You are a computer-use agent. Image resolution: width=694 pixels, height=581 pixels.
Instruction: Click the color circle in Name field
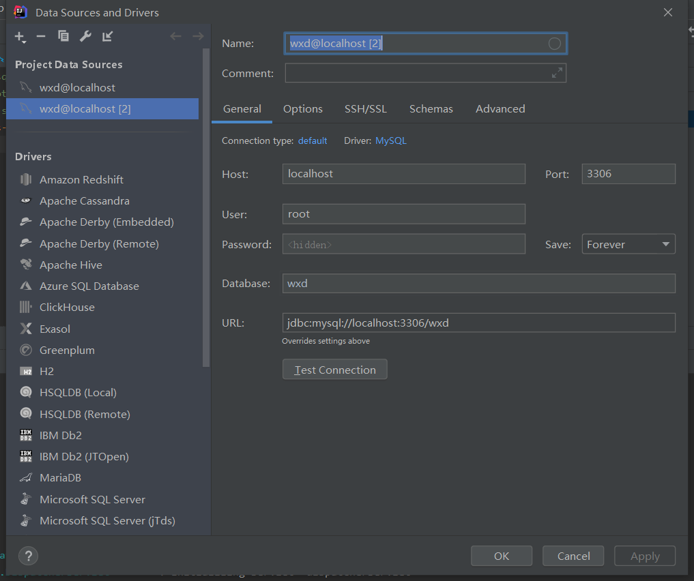pos(554,44)
